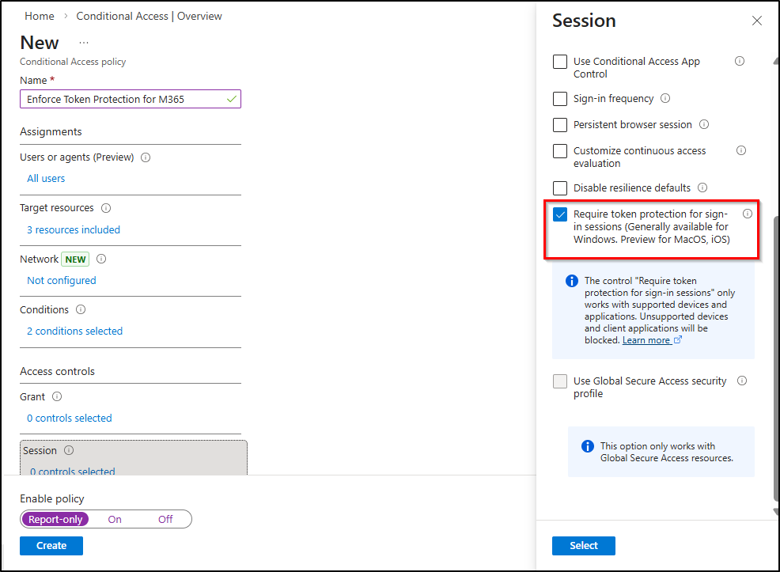The image size is (780, 572).
Task: Click info icon next to Conditions
Action: coord(81,310)
